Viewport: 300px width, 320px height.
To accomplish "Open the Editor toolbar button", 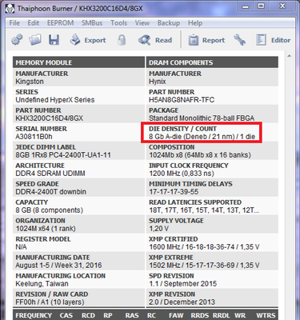I will click(x=273, y=40).
